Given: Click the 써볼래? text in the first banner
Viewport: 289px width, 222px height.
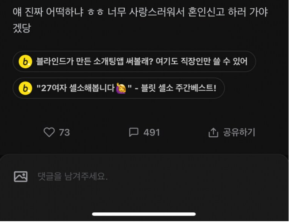Looking at the screenshot, I should click(x=140, y=61).
